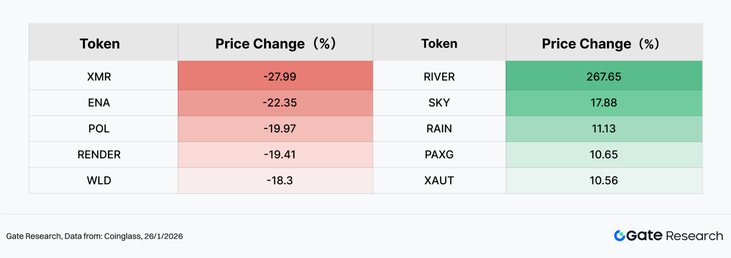The height and width of the screenshot is (258, 731).
Task: Click the 10.56 XAUT change cell
Action: click(604, 181)
